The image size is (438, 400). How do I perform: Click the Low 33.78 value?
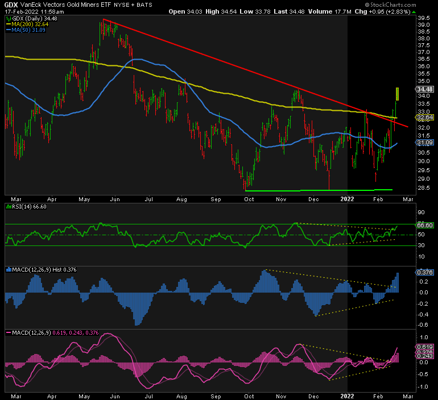point(255,12)
